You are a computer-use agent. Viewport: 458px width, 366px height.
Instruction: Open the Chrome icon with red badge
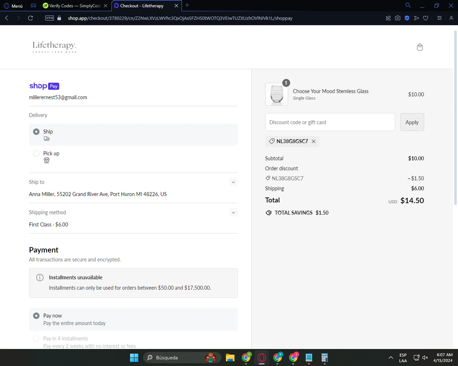(x=294, y=357)
